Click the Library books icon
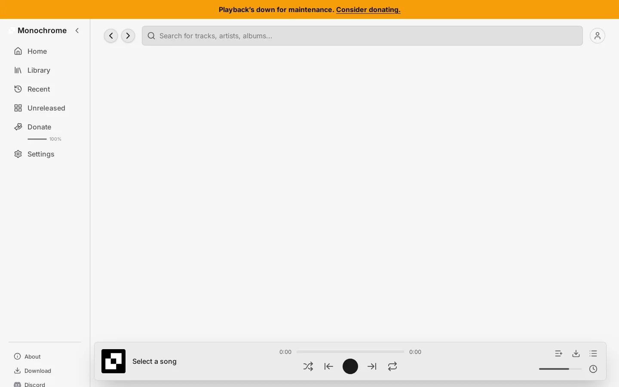Viewport: 619px width, 387px height. tap(18, 70)
